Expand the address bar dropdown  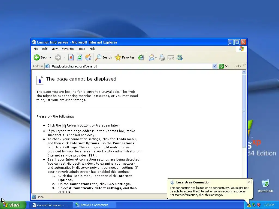(x=214, y=66)
